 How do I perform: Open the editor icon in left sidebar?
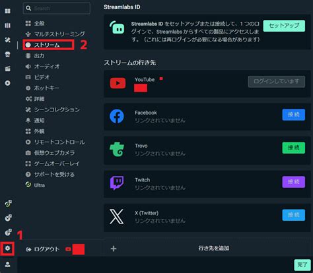[8, 11]
